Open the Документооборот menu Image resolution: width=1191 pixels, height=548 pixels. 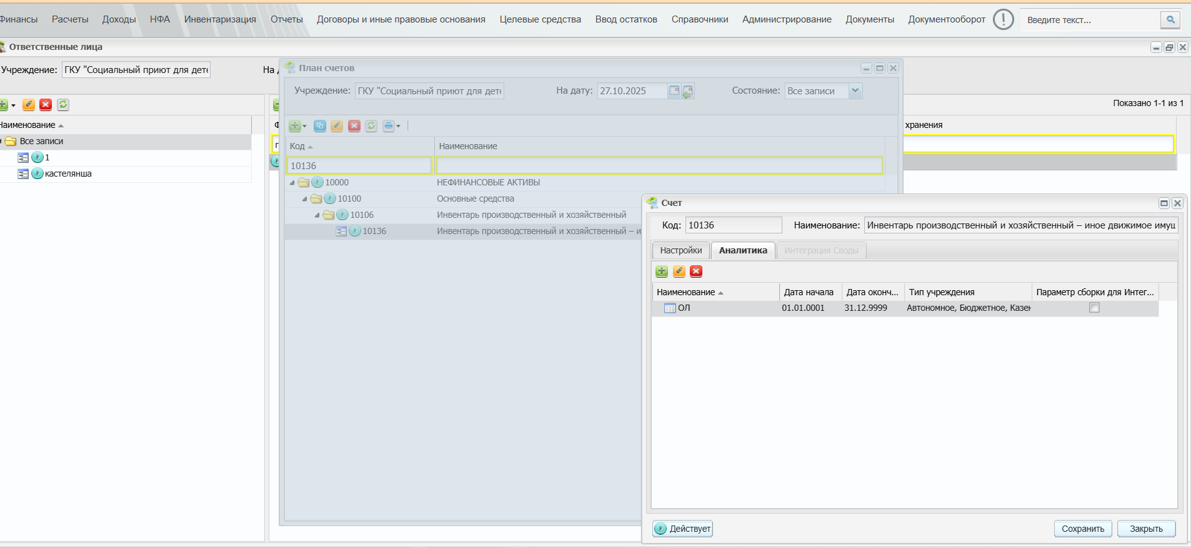[x=947, y=19]
